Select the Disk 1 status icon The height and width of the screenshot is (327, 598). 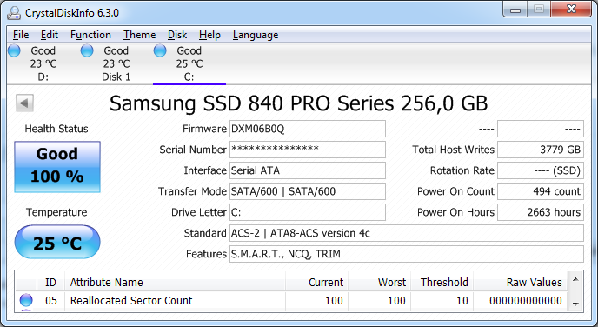(x=87, y=50)
